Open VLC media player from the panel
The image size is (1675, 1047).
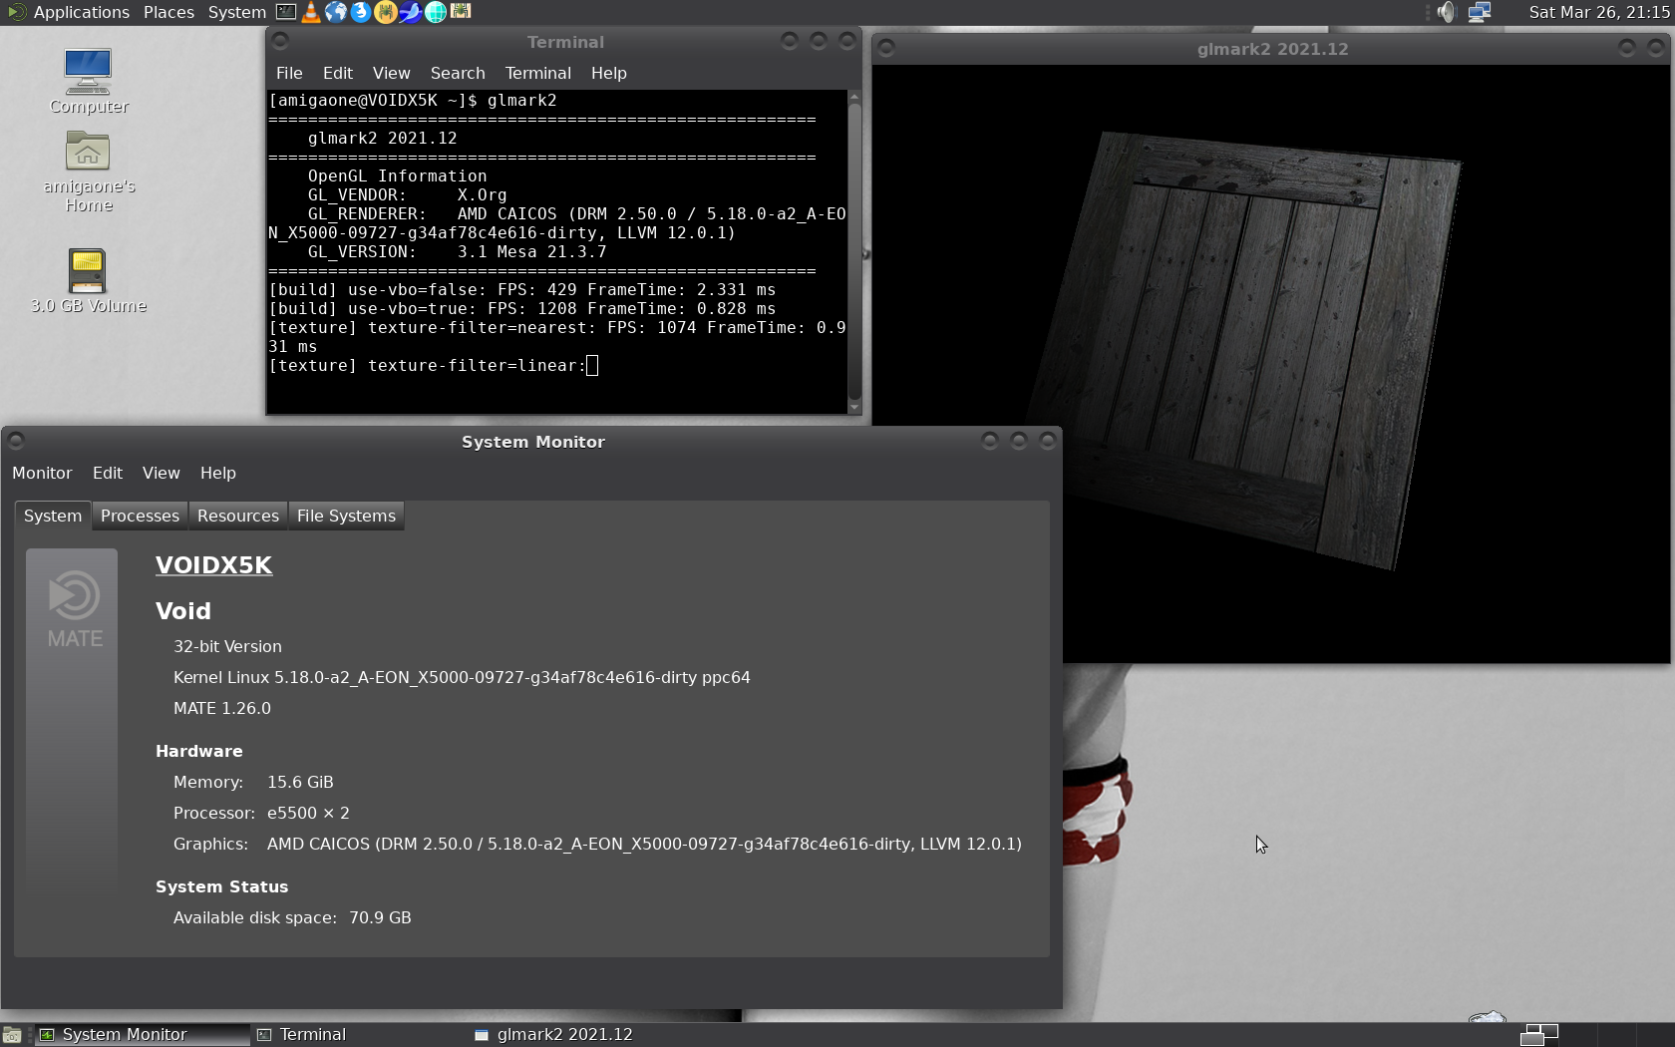pos(311,12)
